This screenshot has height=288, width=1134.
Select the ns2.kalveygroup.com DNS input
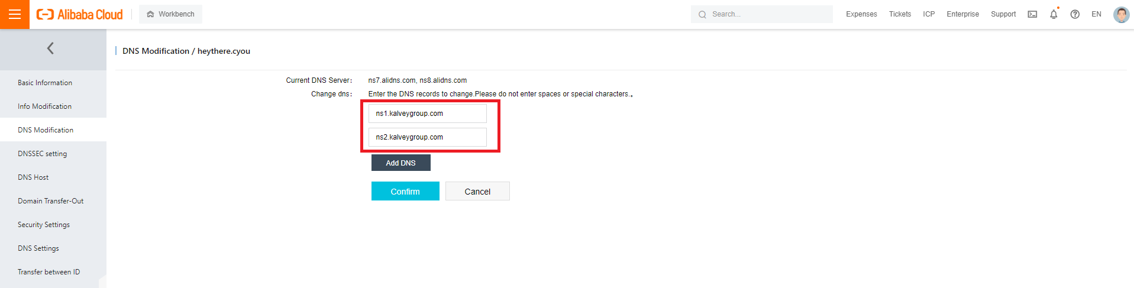(x=427, y=137)
